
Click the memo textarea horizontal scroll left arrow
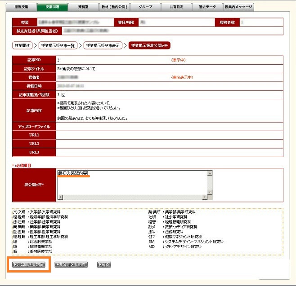(60, 197)
